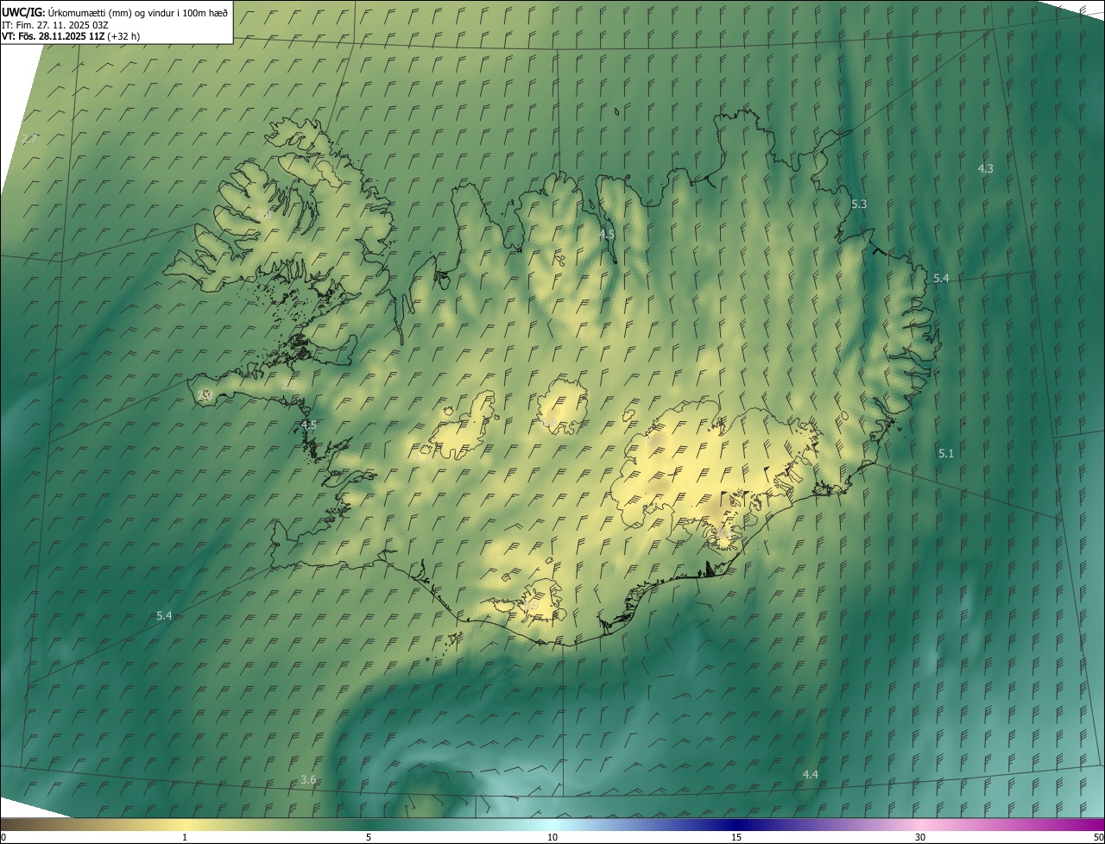Click the 2.0 value label on the western peninsula tip
1105x844 pixels.
click(205, 394)
